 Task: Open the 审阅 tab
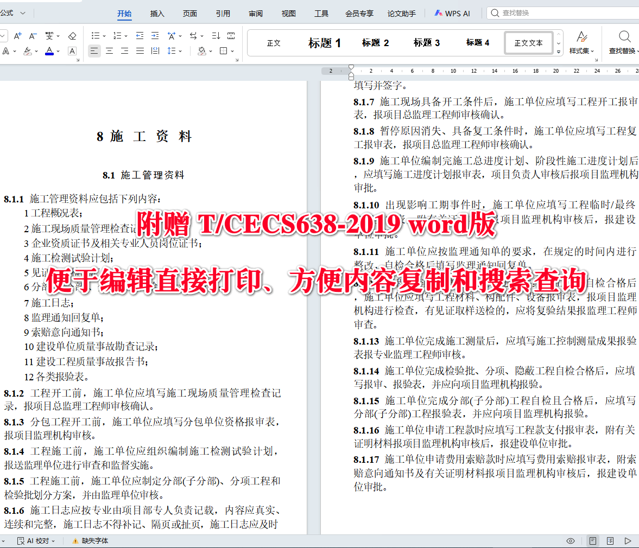point(256,14)
